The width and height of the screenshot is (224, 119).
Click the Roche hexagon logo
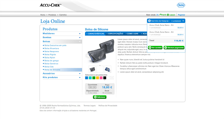click(181, 5)
